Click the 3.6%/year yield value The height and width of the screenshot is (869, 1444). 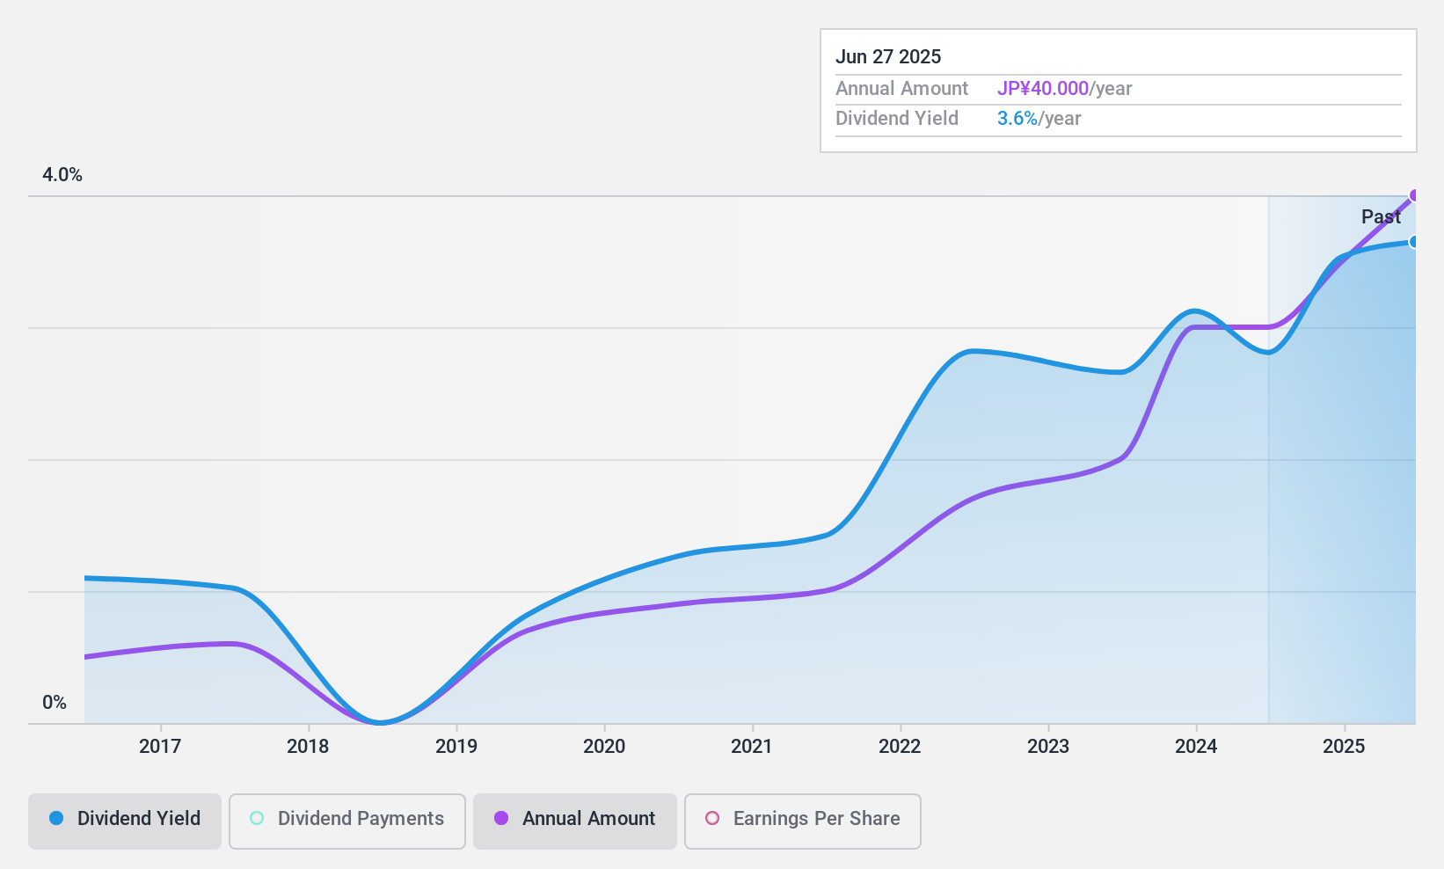pyautogui.click(x=1039, y=119)
